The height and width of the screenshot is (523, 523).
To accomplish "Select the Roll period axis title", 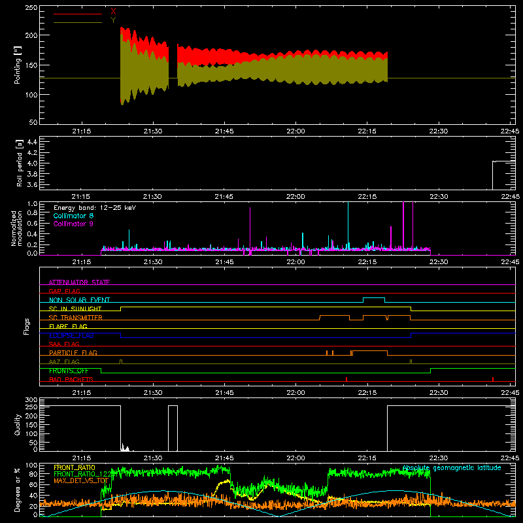I will [19, 163].
